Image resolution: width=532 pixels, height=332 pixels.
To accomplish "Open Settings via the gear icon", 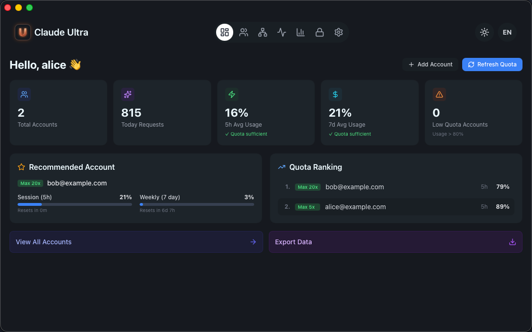I will (338, 32).
